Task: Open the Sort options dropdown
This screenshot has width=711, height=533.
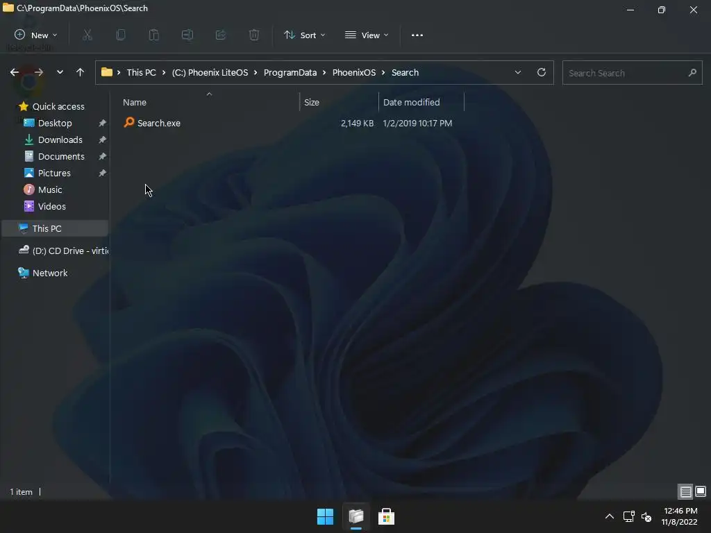Action: click(x=304, y=35)
